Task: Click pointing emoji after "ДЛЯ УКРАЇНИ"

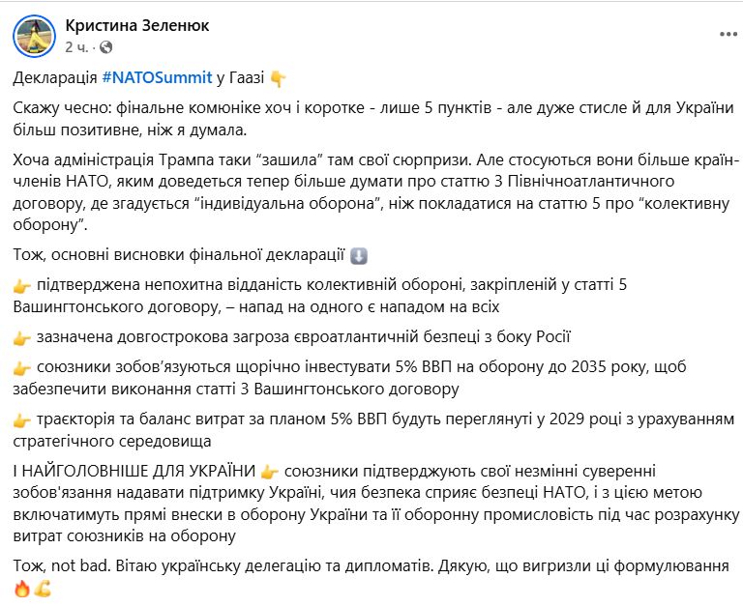Action: click(270, 471)
